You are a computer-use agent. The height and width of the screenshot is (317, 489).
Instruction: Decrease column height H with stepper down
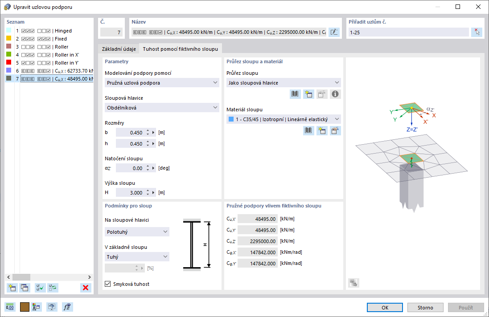tap(148, 195)
